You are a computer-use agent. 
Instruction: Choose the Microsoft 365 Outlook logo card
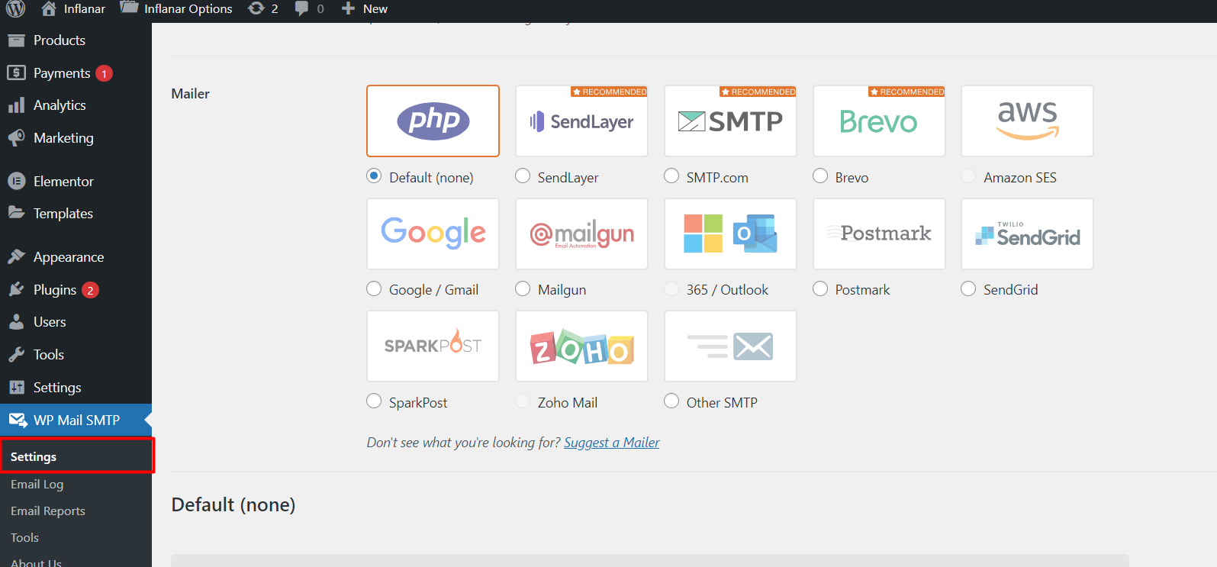[730, 234]
